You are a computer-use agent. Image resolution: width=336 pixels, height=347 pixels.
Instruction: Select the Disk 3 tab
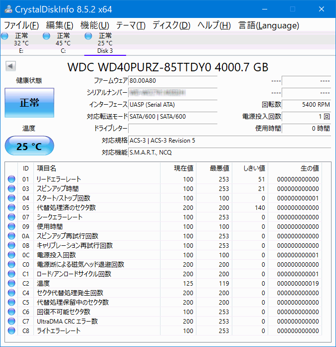(105, 43)
